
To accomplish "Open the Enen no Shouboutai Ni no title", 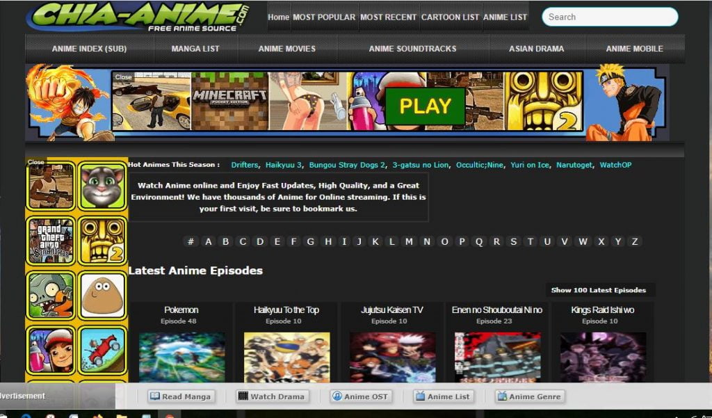I will [496, 310].
